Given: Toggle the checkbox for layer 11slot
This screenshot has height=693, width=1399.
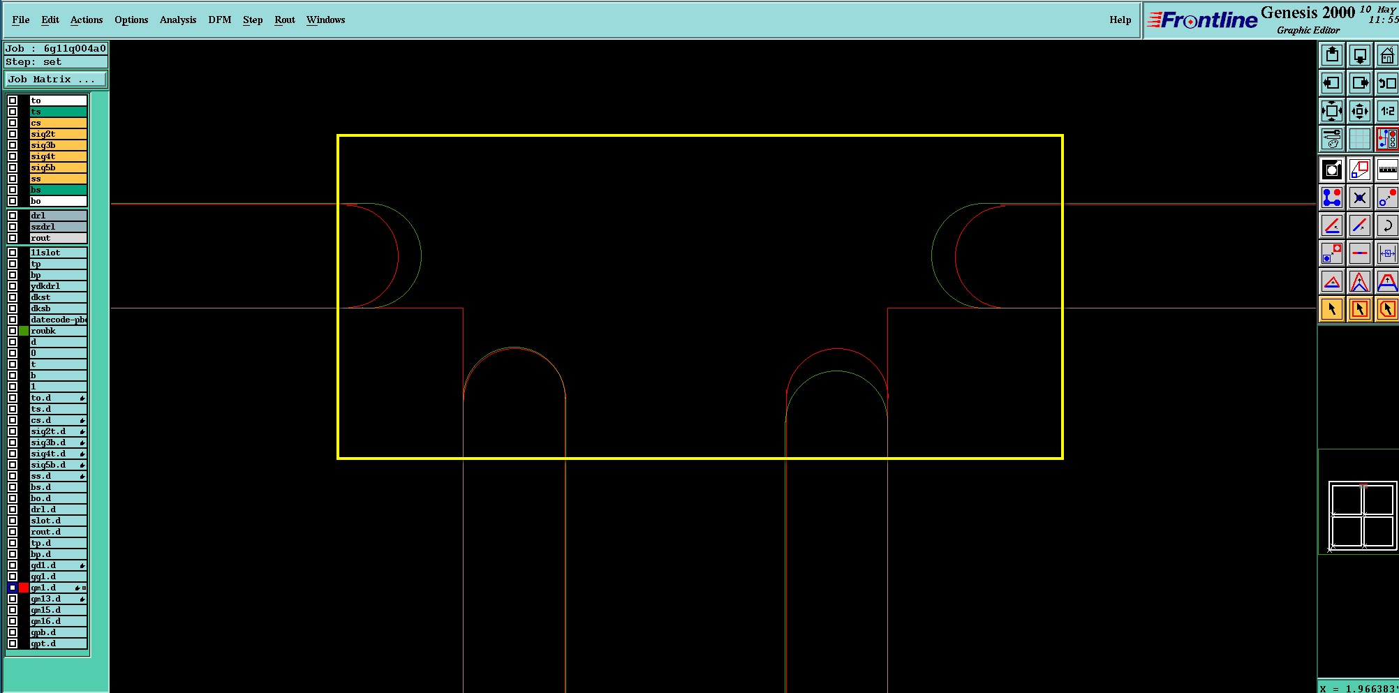Looking at the screenshot, I should coord(13,253).
